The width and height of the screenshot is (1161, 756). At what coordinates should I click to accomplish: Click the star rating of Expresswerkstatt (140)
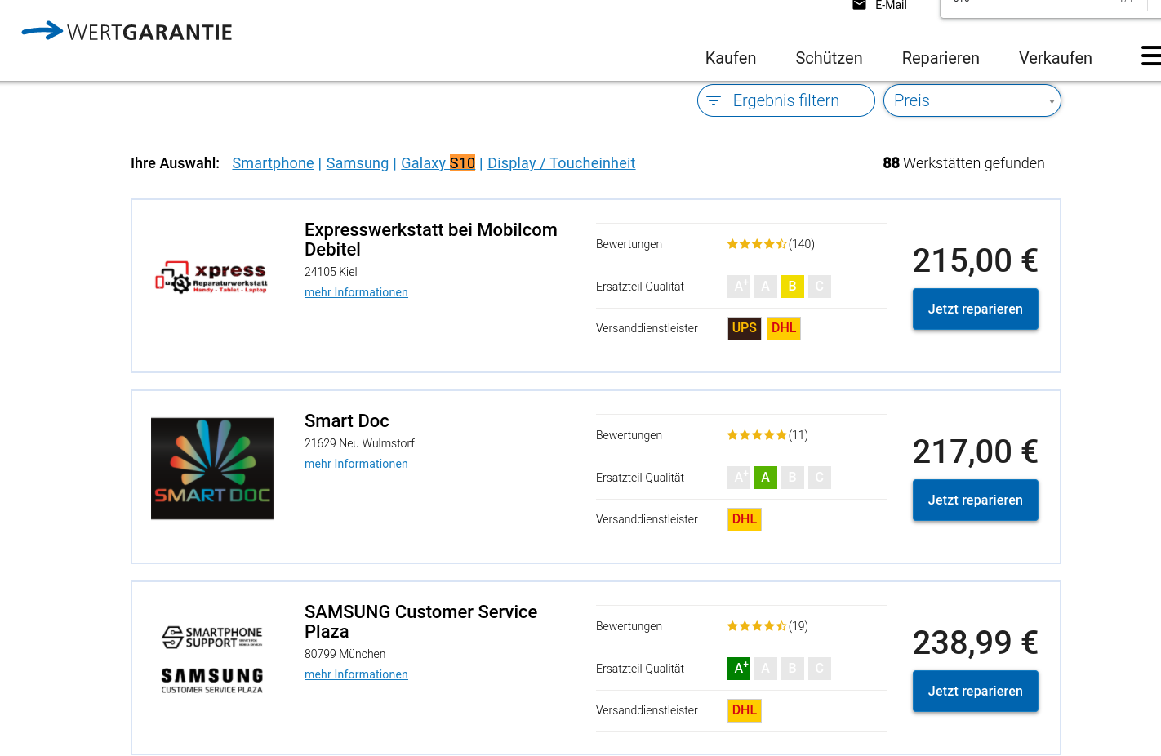point(757,244)
